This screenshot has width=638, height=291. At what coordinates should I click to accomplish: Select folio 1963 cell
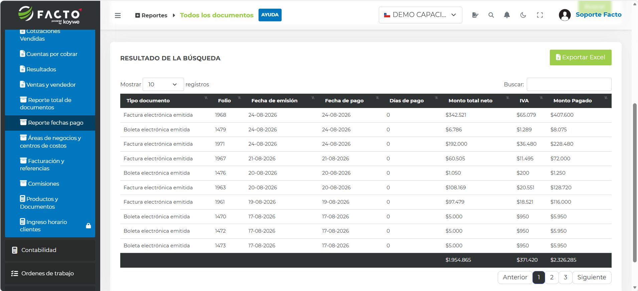point(220,188)
